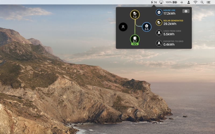This screenshot has width=215, height=134.
Task: Click the EXPORTED TO GRID label
Action: (173, 41)
